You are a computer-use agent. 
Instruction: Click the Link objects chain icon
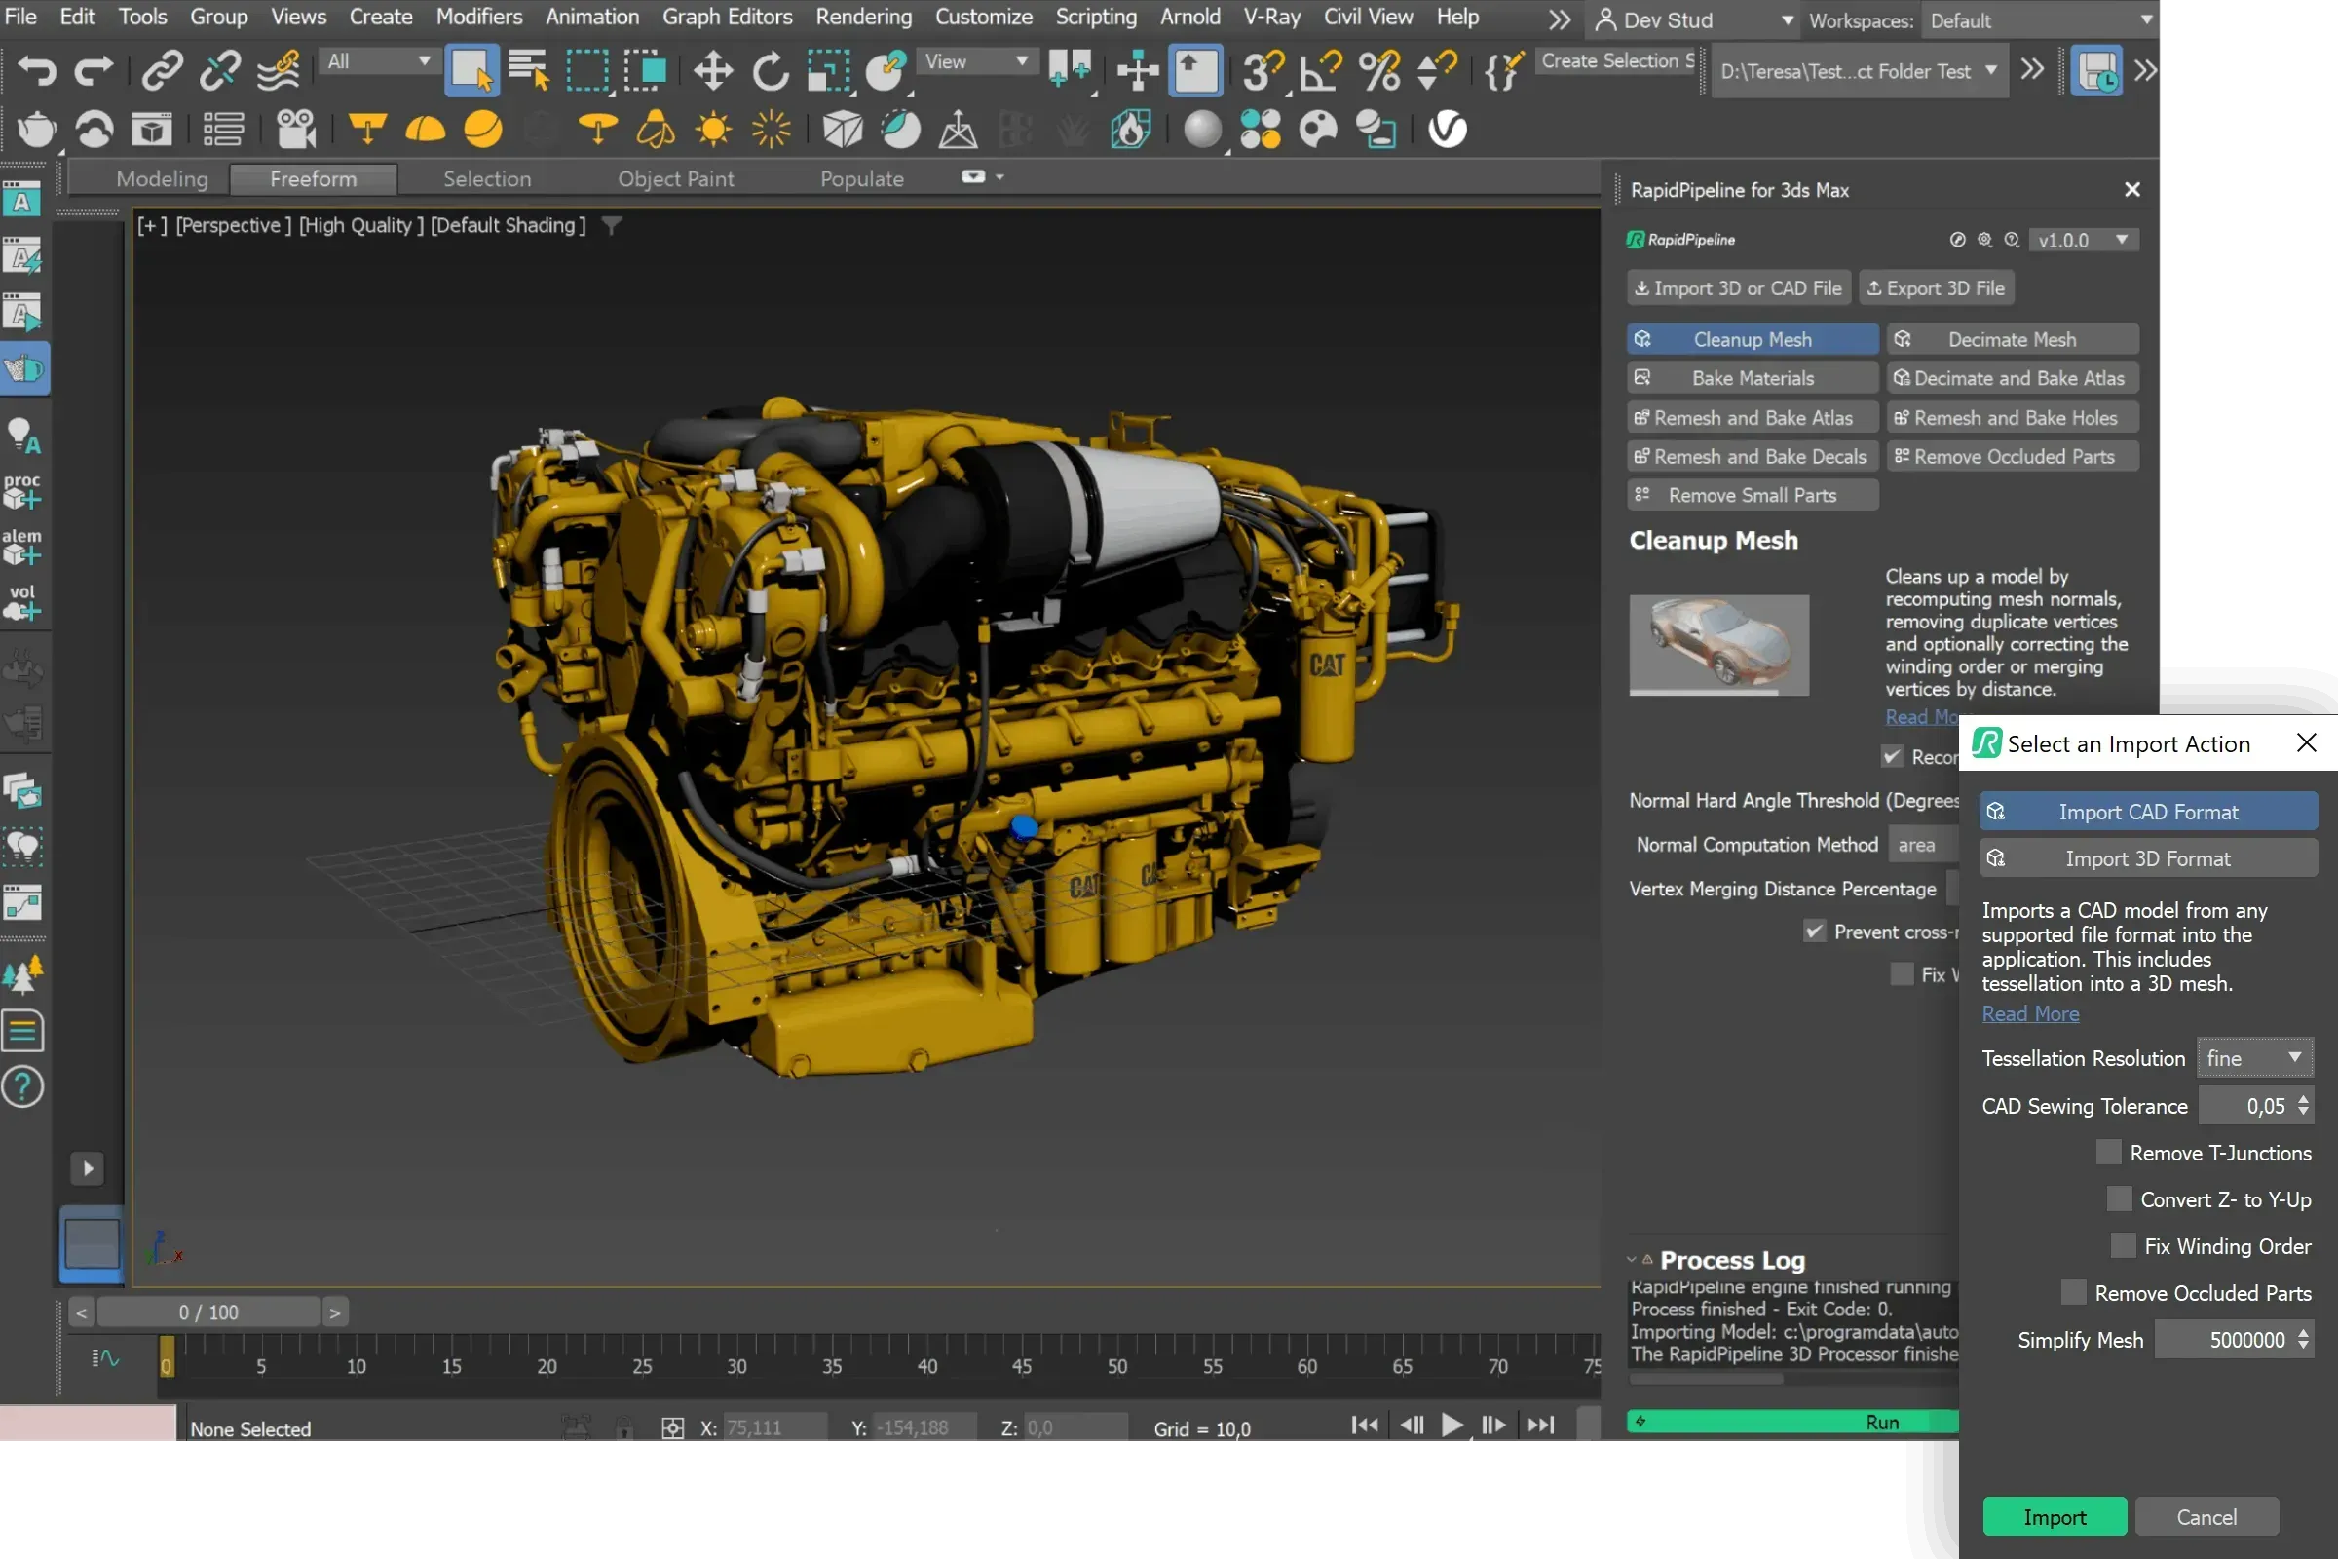point(162,70)
